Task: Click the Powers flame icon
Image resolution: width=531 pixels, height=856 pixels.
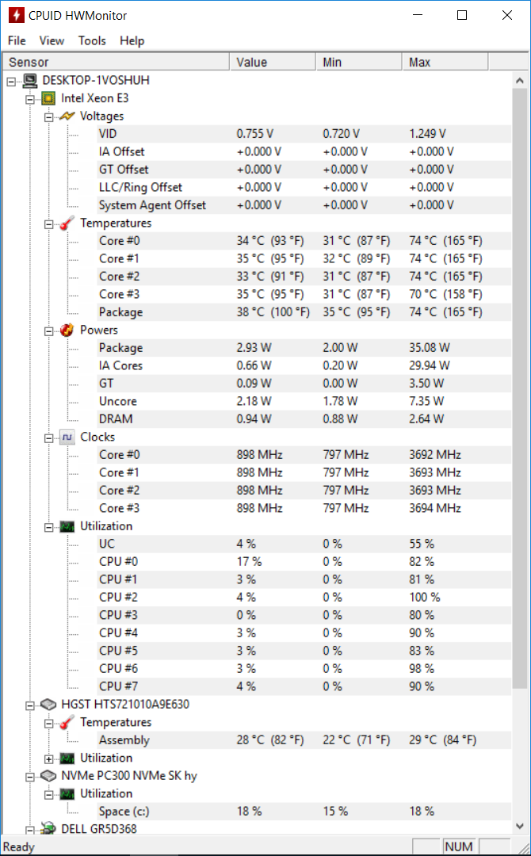Action: (67, 331)
